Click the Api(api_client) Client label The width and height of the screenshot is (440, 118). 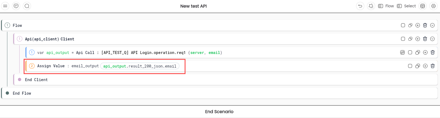(x=49, y=39)
